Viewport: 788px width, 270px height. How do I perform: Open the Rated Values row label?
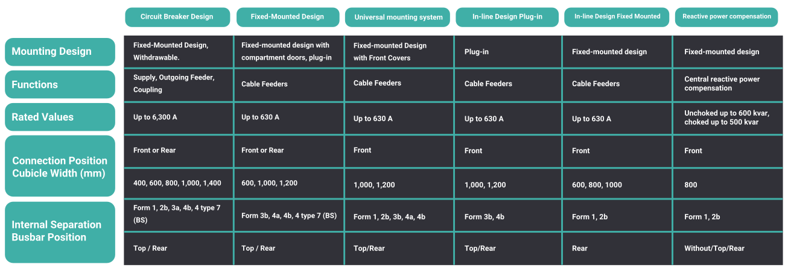[x=60, y=117]
